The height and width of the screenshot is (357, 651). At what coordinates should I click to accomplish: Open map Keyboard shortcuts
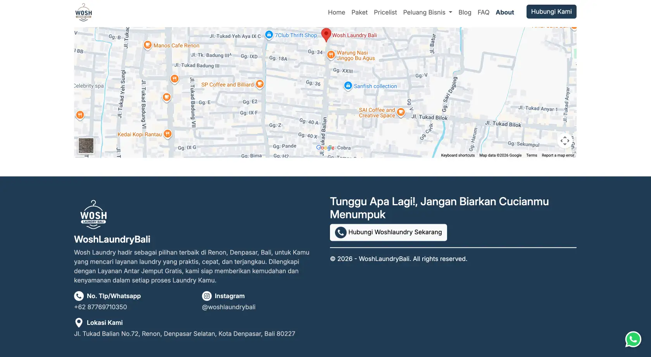click(458, 155)
